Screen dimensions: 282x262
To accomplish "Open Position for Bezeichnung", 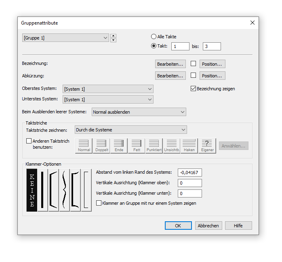I will [212, 64].
